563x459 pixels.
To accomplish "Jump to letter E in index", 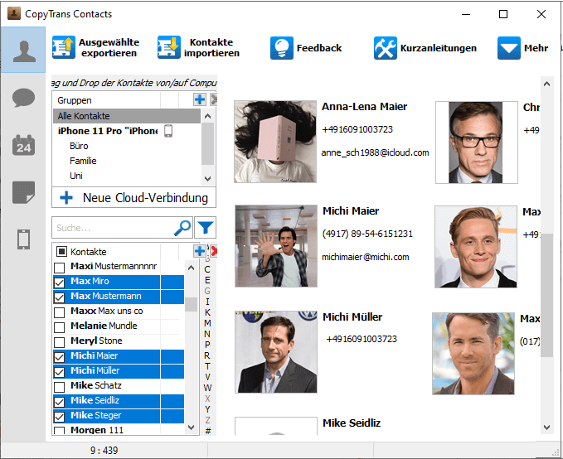I will tap(207, 280).
